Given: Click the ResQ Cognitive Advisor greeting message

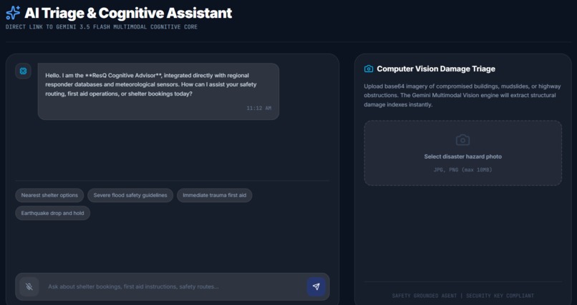Looking at the screenshot, I should tap(159, 91).
